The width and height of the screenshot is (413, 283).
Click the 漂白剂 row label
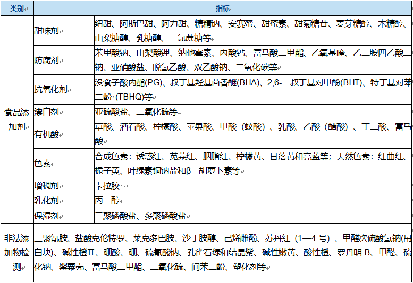(47, 112)
